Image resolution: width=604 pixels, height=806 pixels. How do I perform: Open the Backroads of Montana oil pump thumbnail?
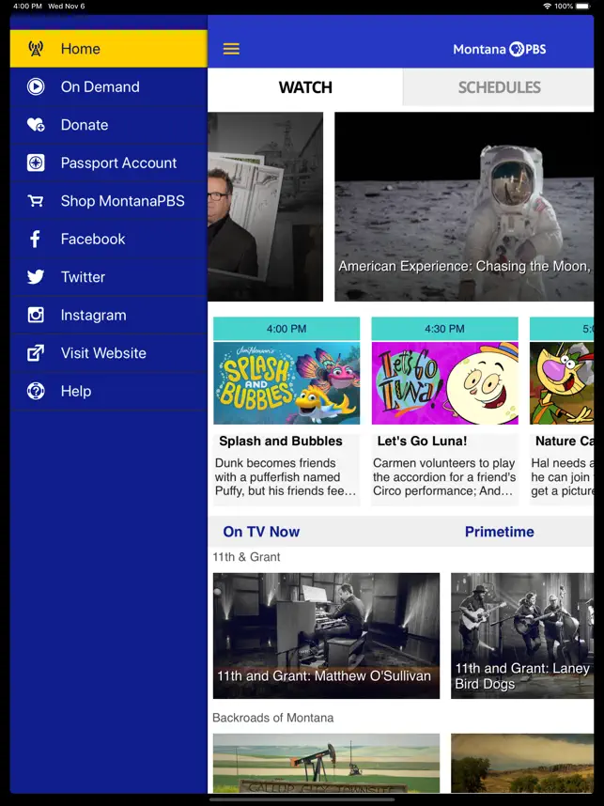coord(326,764)
